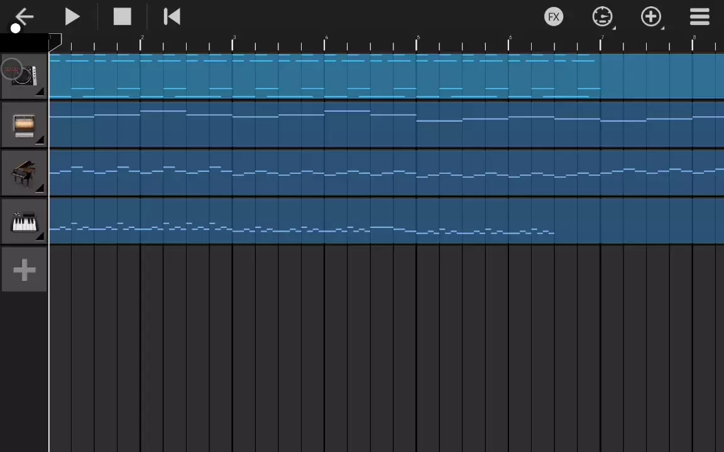Expand the corner triangle on the keyboard track

[40, 236]
